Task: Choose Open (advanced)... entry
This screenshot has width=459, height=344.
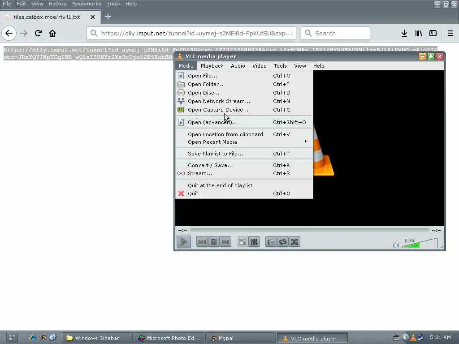Action: (244, 122)
